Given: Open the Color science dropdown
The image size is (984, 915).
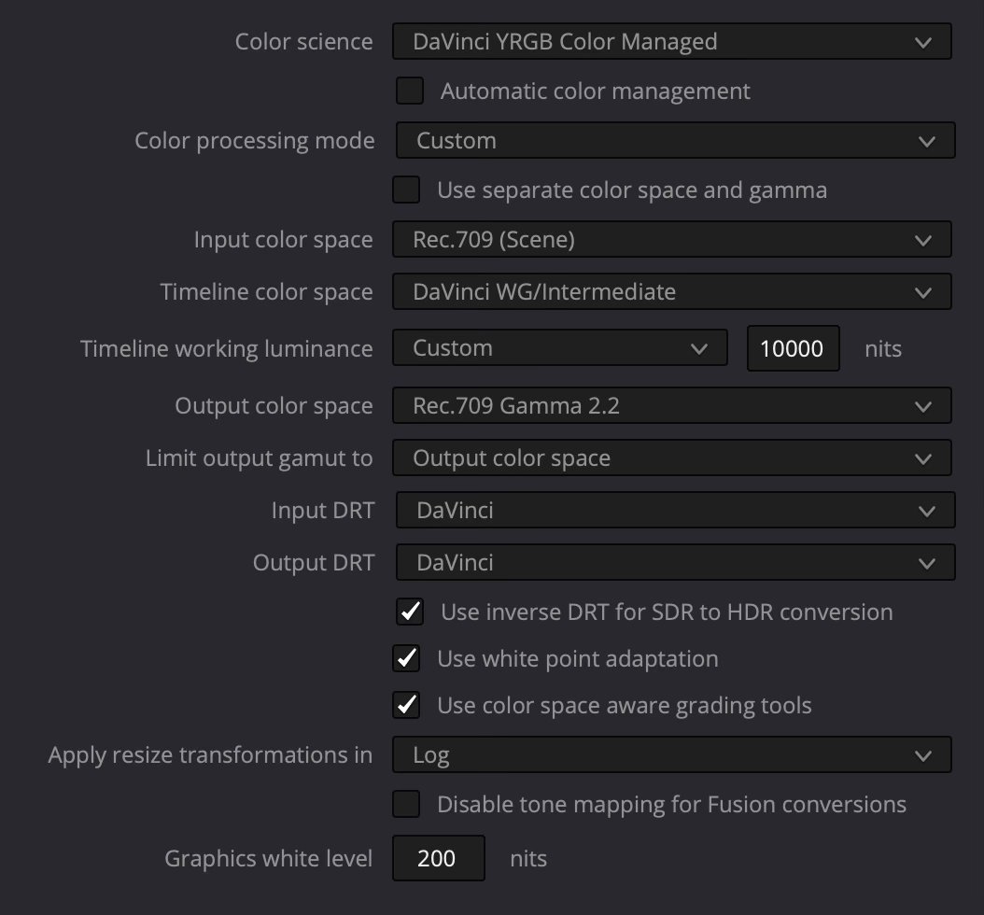Looking at the screenshot, I should click(x=671, y=41).
